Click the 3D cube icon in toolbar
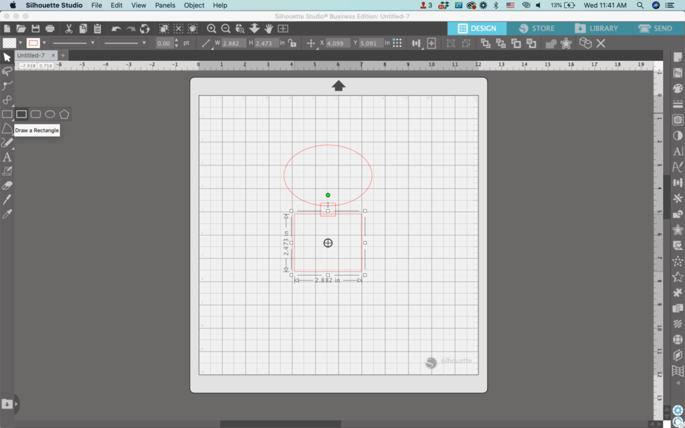 [585, 43]
